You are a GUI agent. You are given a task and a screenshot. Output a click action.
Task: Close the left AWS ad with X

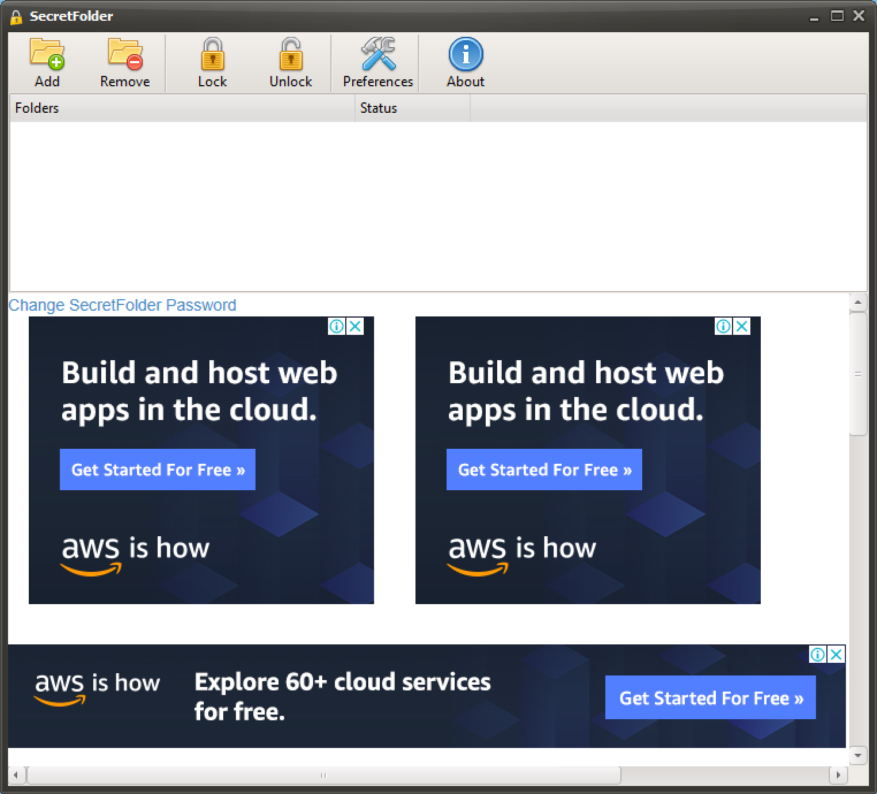(x=356, y=326)
